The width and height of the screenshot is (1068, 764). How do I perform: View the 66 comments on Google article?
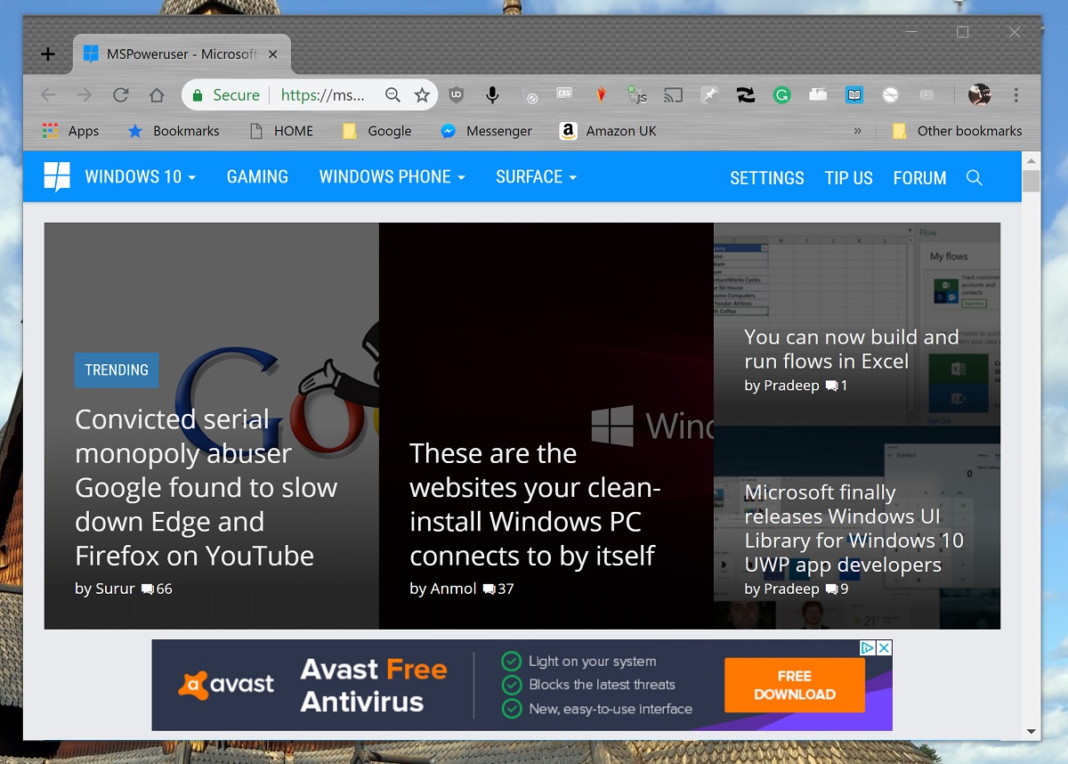click(157, 589)
